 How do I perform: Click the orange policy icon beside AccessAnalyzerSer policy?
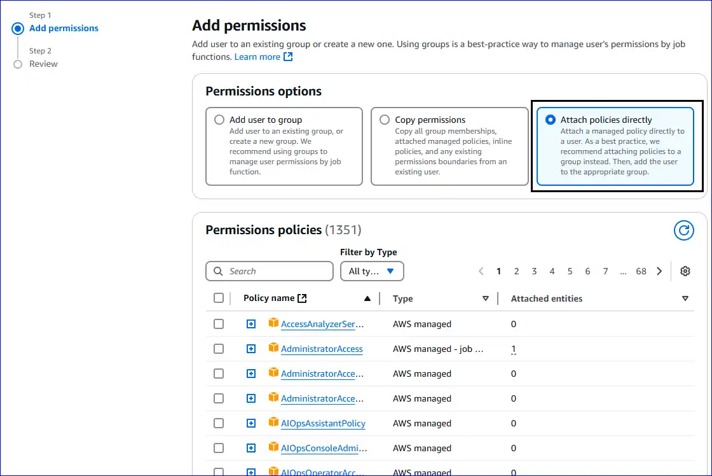[x=273, y=324]
